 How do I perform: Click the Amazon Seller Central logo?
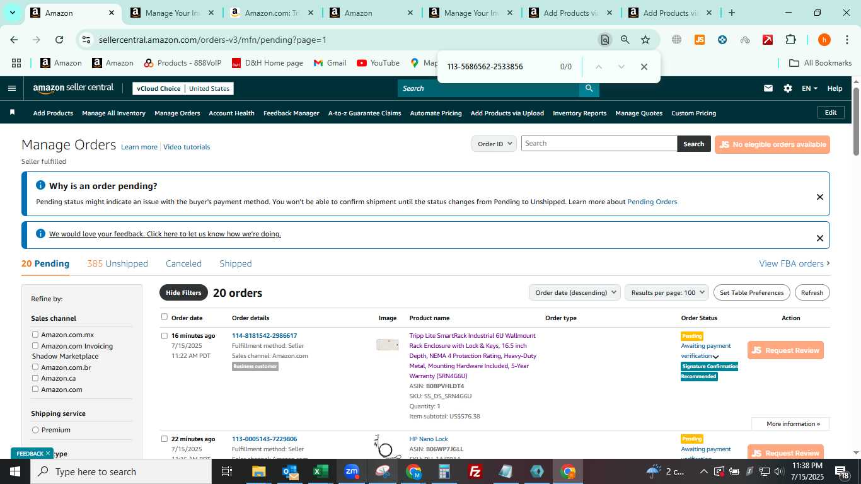(73, 88)
